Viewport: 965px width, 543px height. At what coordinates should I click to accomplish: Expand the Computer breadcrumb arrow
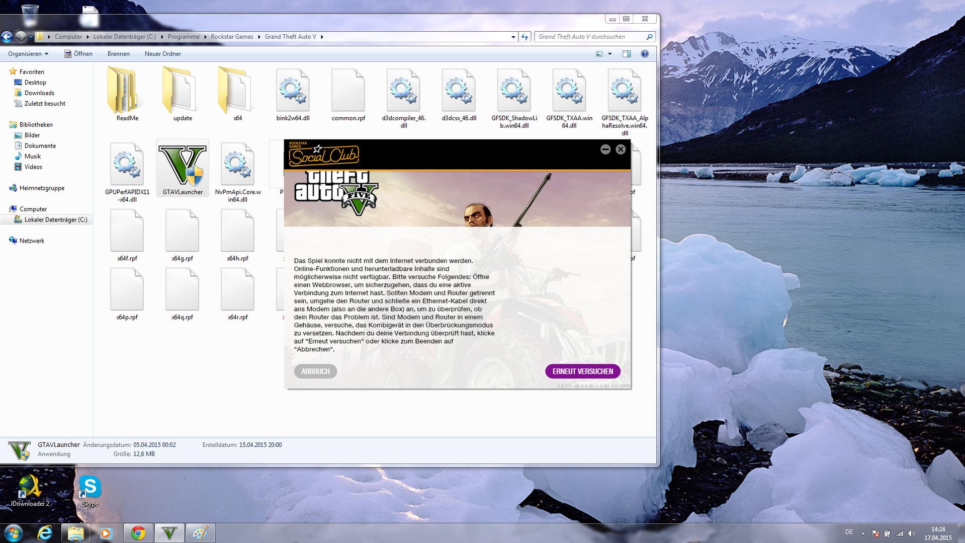tap(87, 37)
